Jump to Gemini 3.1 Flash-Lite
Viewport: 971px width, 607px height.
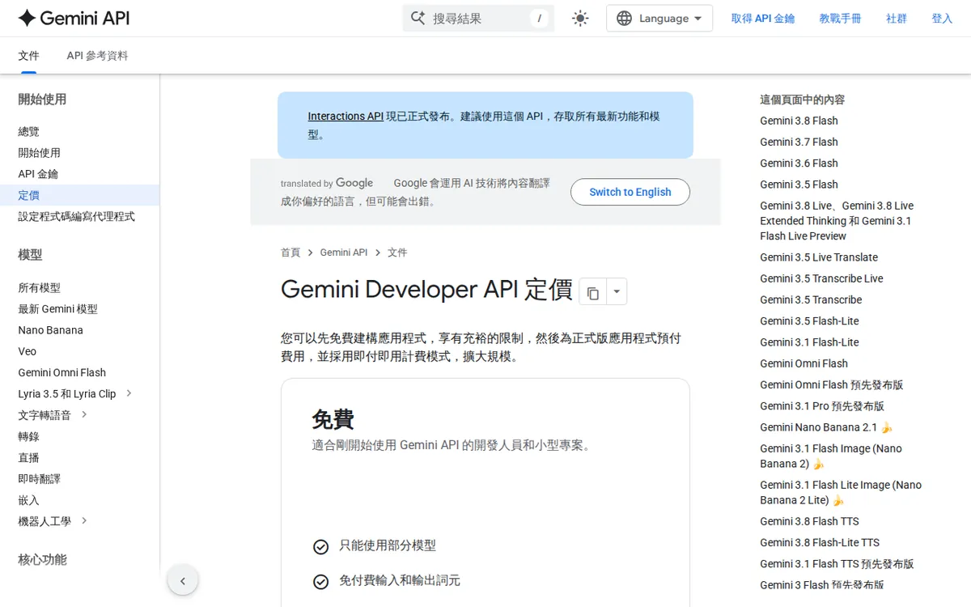coord(809,342)
